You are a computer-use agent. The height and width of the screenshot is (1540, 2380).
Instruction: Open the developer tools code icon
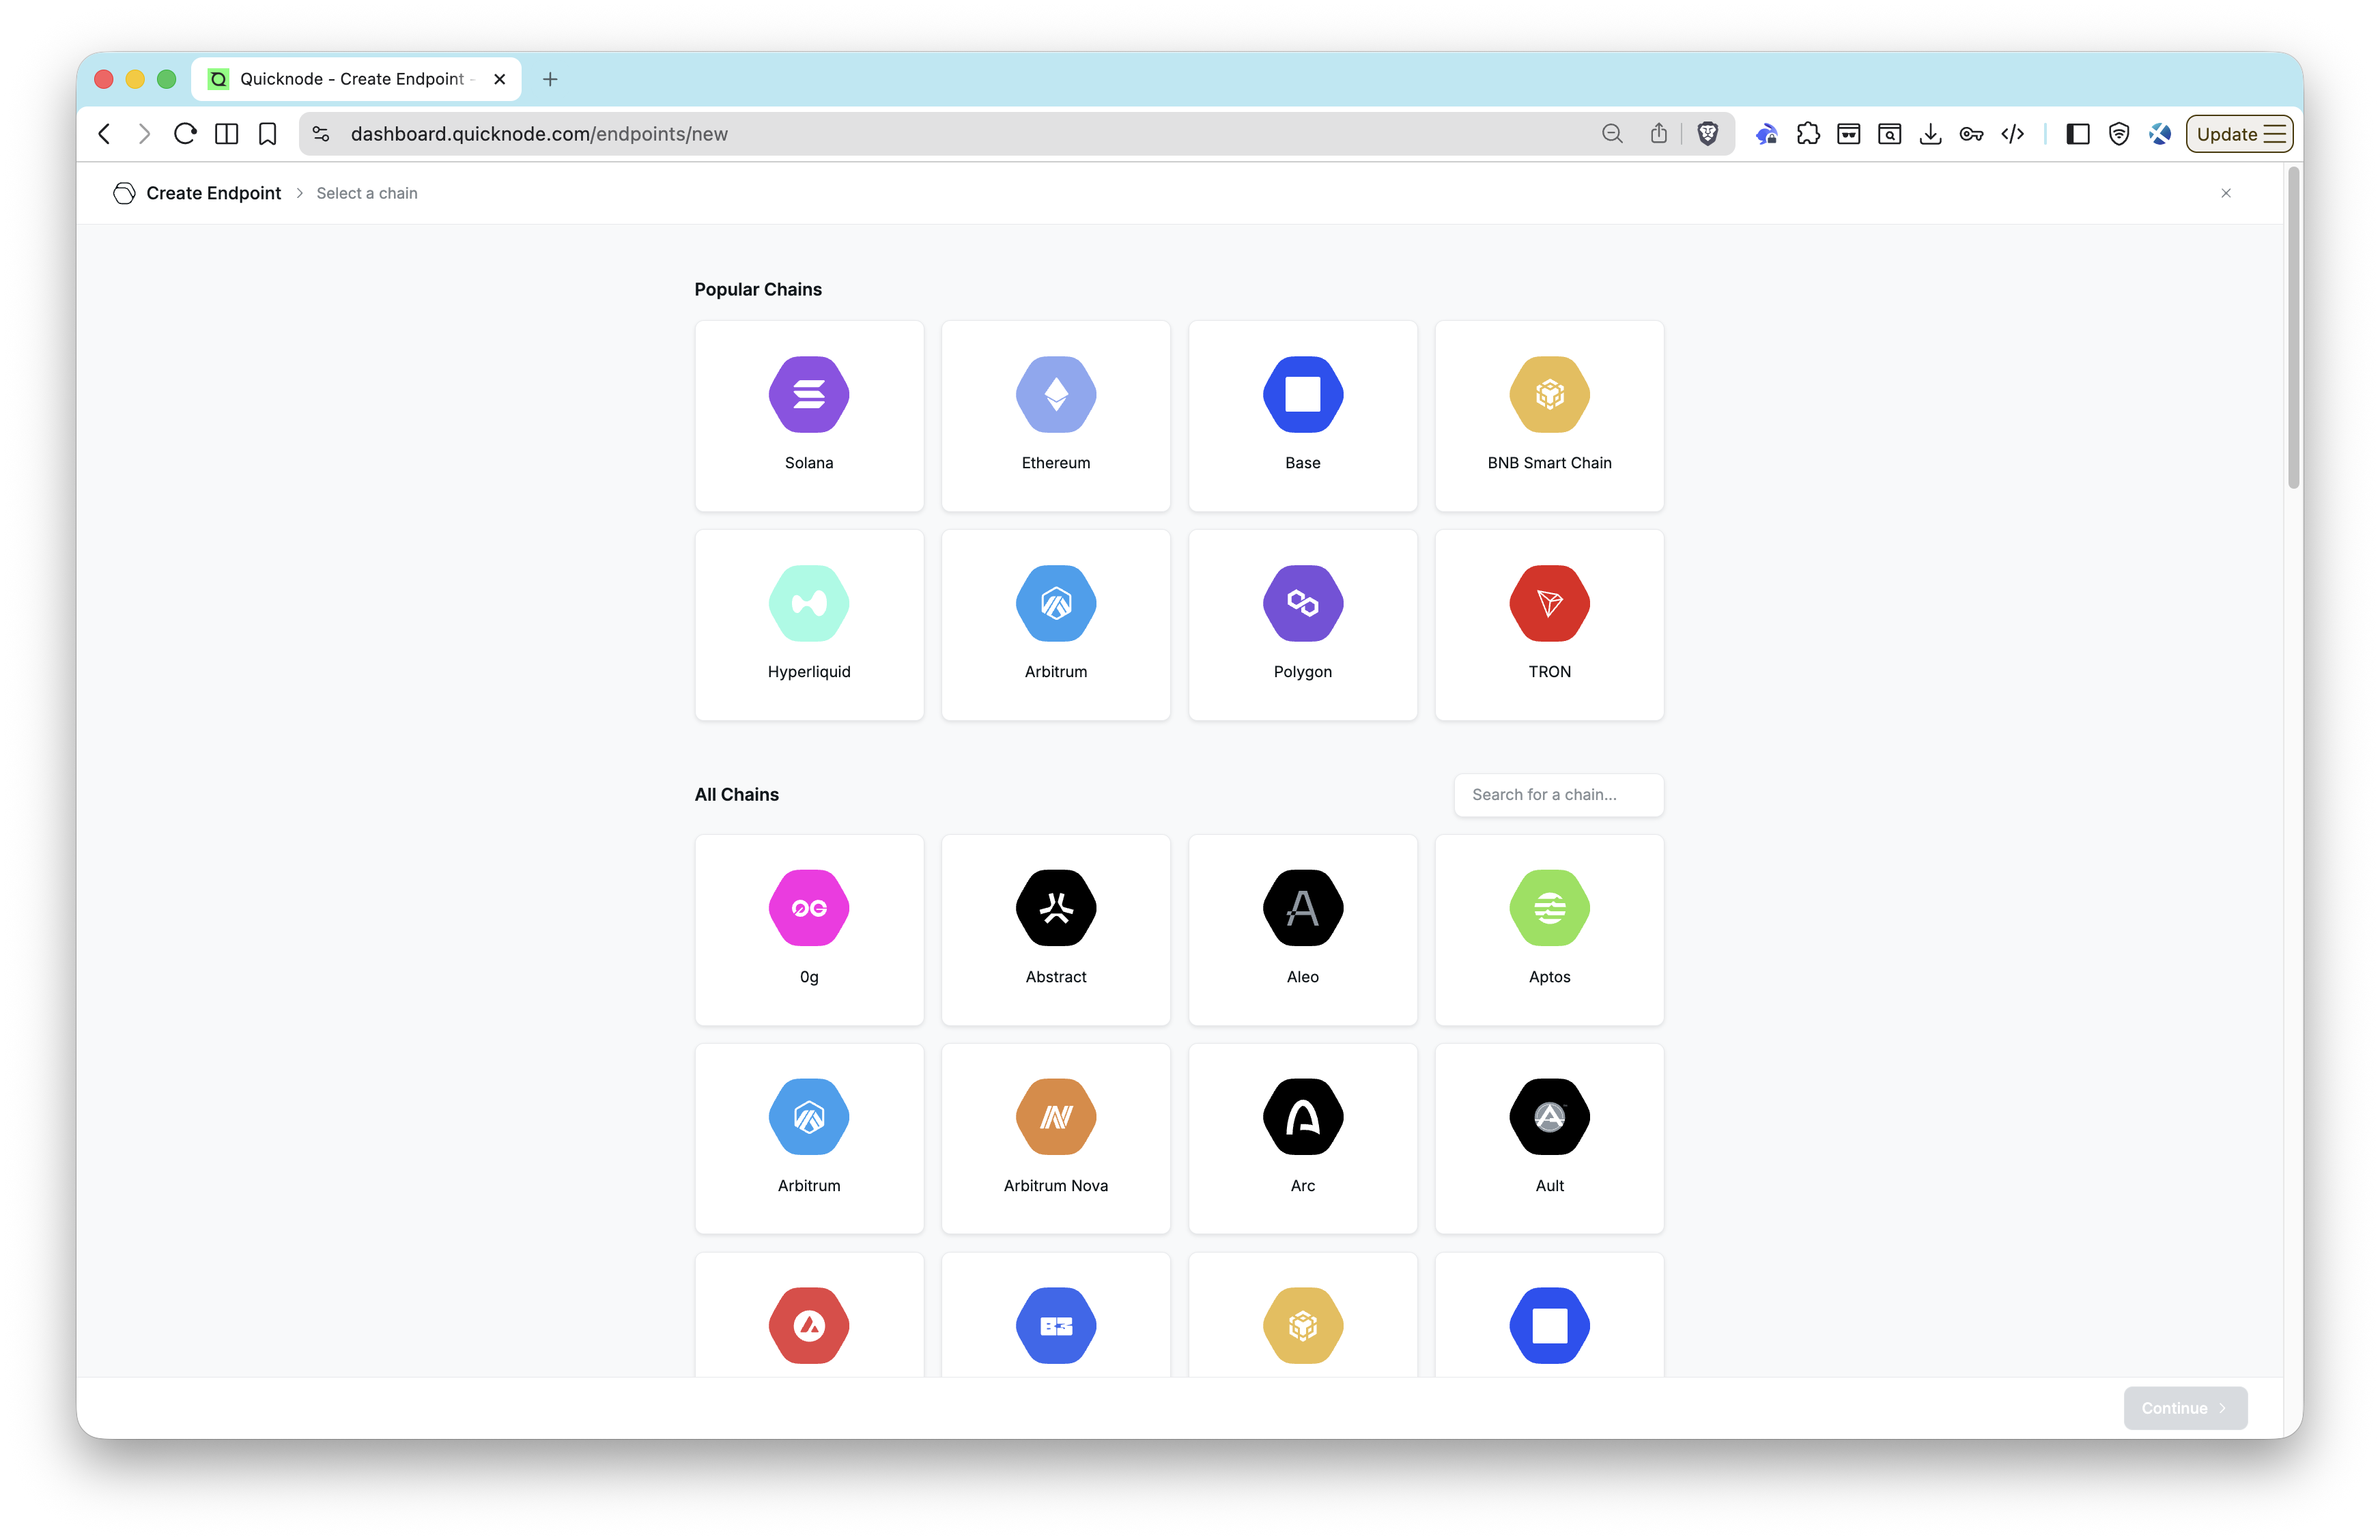[x=2013, y=134]
